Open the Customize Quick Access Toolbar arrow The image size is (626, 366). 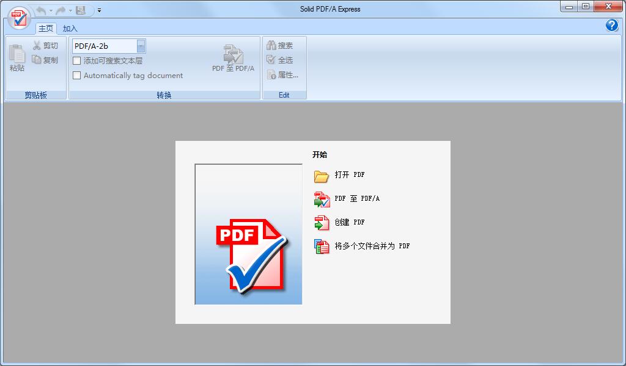click(x=99, y=11)
